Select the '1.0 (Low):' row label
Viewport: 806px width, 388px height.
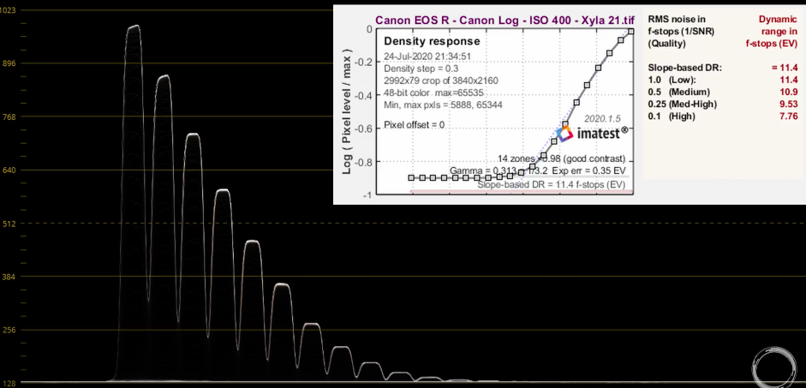[x=672, y=81]
